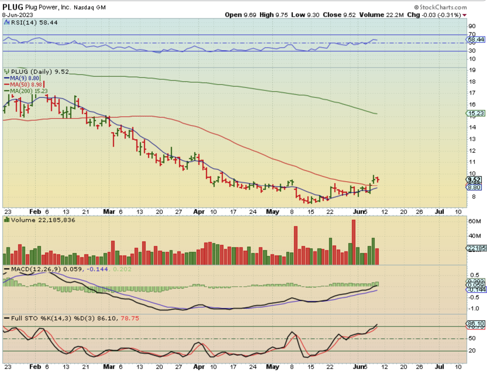Click the "19" label on the price axis

[x=472, y=70]
